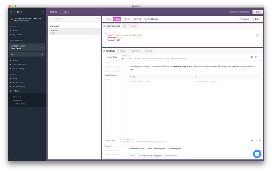
Task: Click the search magnifier icon in tests panel
Action: click(50, 19)
